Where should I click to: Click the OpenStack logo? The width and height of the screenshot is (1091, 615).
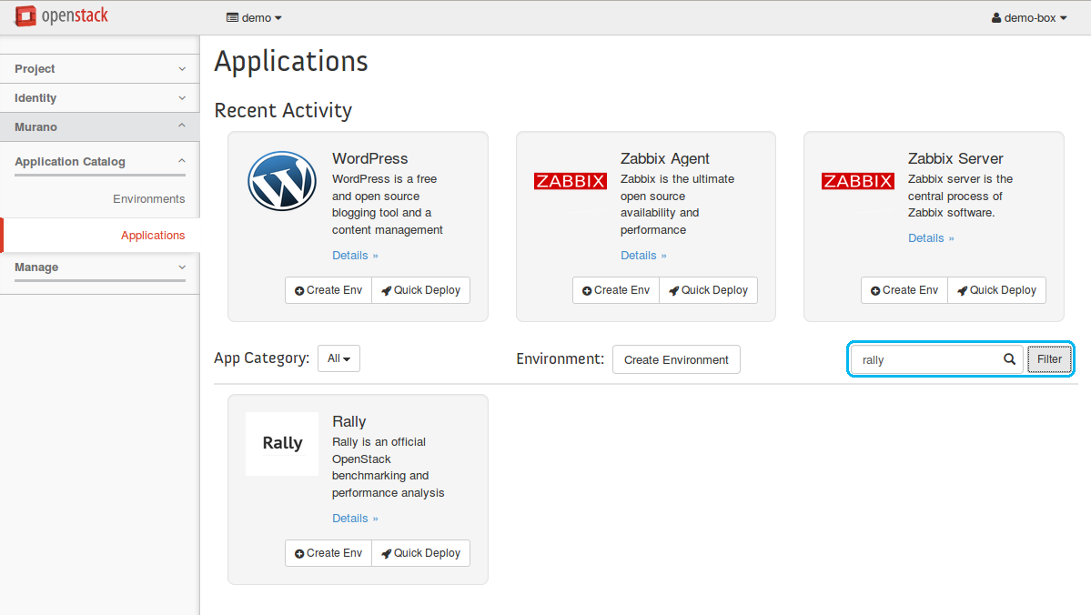61,16
